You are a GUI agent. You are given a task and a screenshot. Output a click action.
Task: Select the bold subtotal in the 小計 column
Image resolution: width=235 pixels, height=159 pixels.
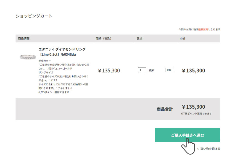193,71
